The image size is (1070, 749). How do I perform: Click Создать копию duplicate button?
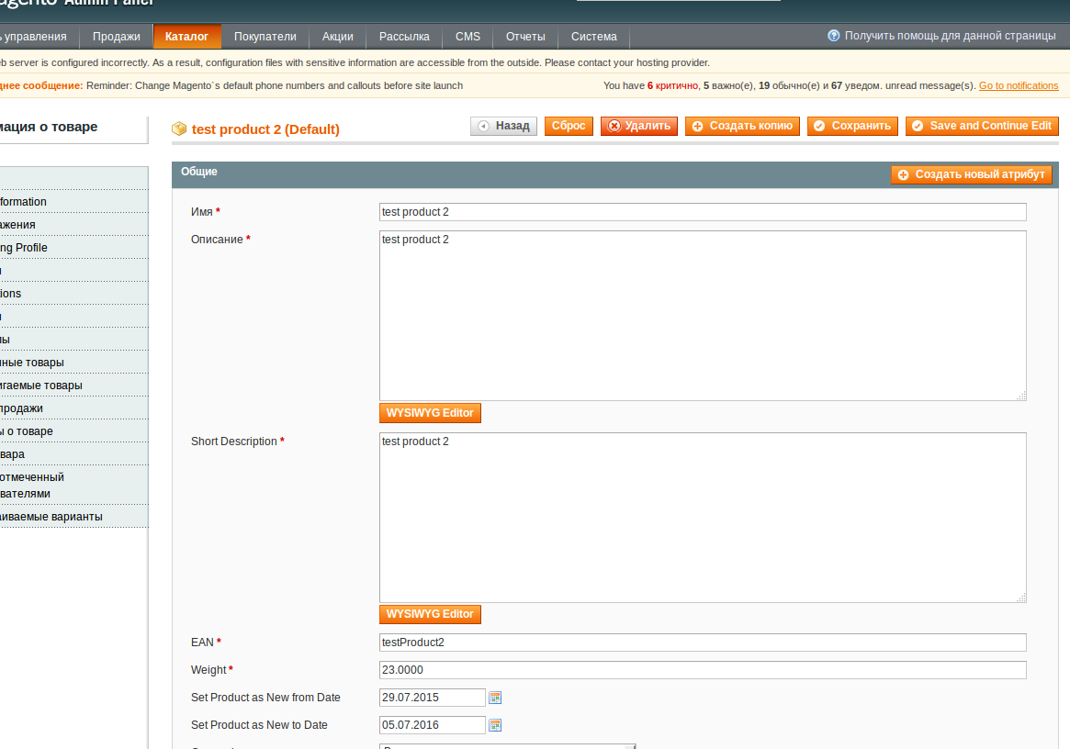click(x=742, y=126)
